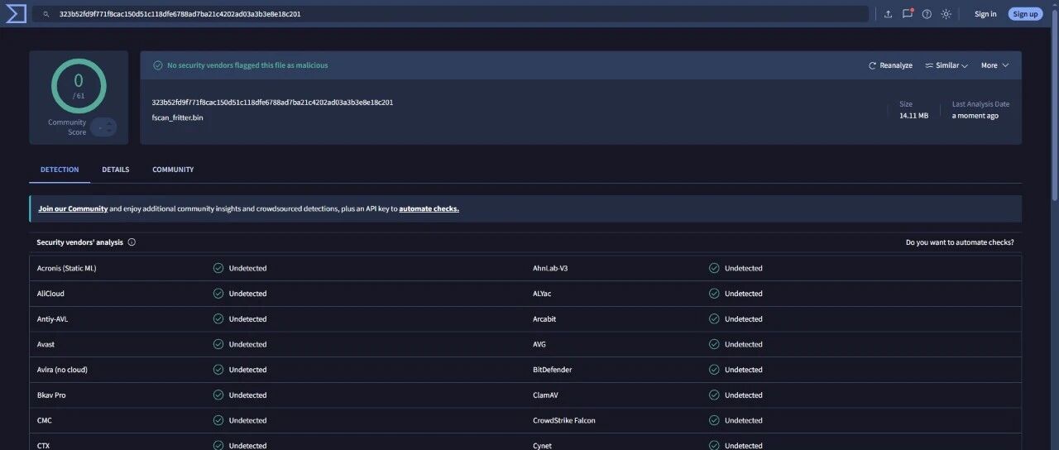The width and height of the screenshot is (1059, 450).
Task: Expand the More dropdown
Action: pyautogui.click(x=994, y=65)
